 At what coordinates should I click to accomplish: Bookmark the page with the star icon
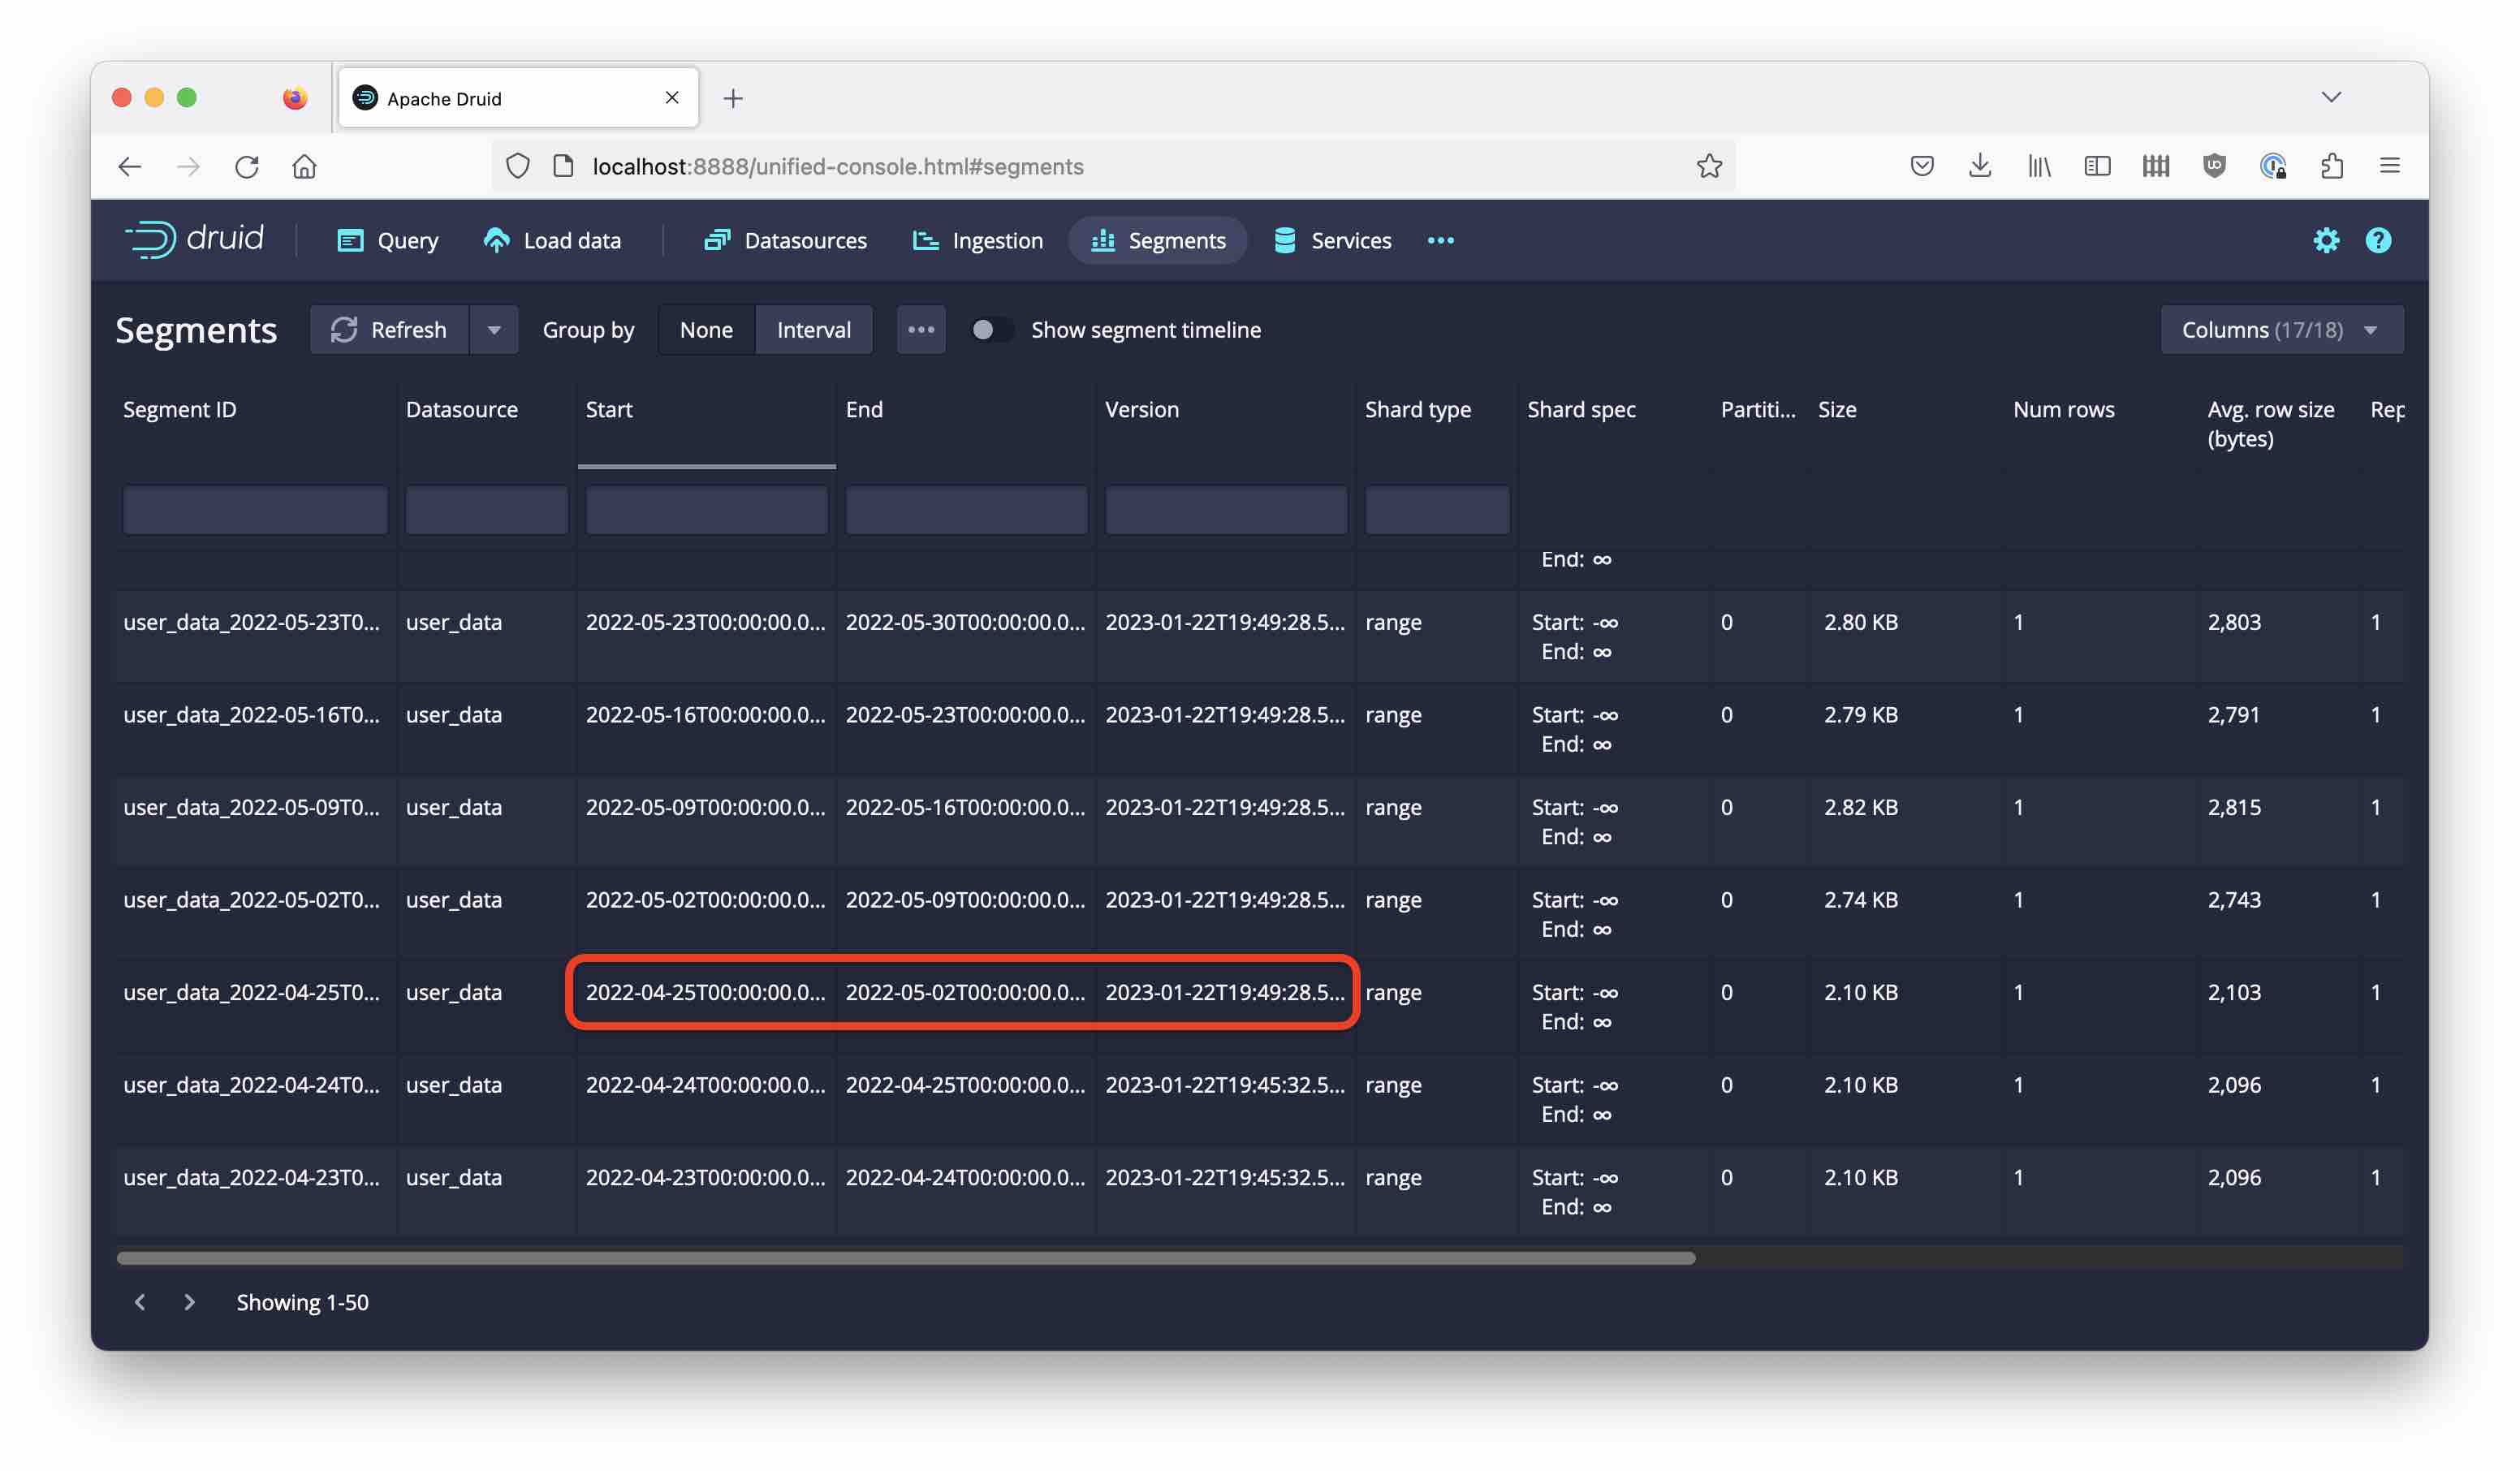[x=1709, y=166]
